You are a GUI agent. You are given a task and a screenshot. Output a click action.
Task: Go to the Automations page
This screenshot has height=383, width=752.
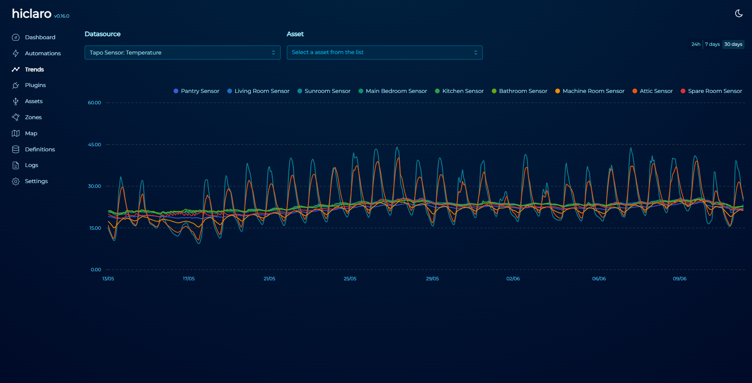pyautogui.click(x=43, y=53)
